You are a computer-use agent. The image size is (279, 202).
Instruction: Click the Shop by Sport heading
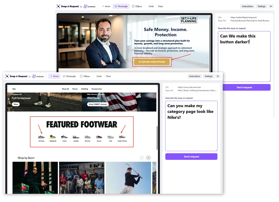[x=26, y=158]
